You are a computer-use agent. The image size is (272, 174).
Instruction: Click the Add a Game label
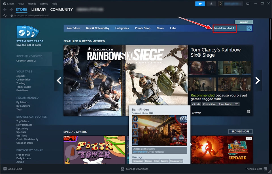pyautogui.click(x=15, y=169)
